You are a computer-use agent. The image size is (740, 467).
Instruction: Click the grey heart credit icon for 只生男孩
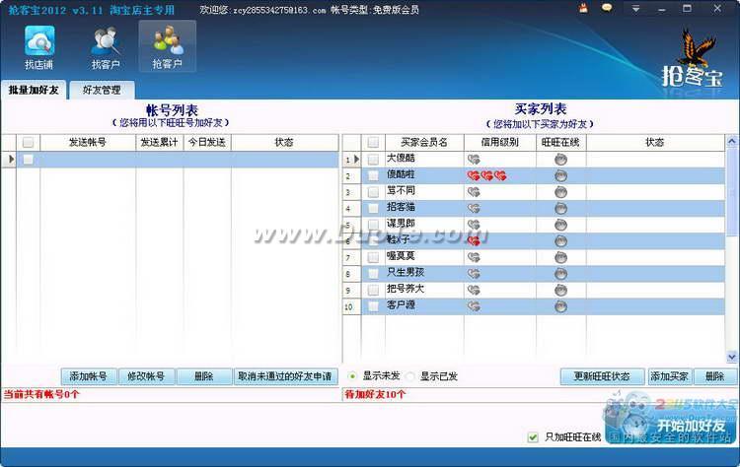474,274
